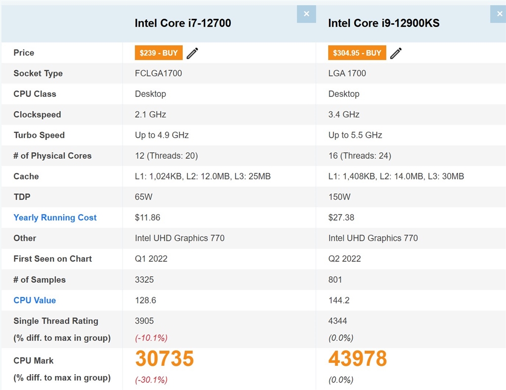The height and width of the screenshot is (390, 506).
Task: Remove Intel Core i9-12900KS column with X
Action: (499, 14)
